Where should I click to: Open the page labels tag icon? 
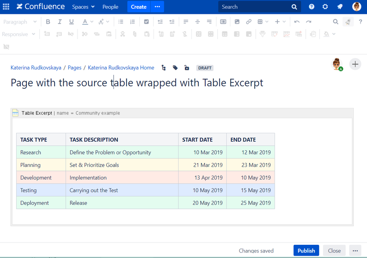pyautogui.click(x=175, y=68)
